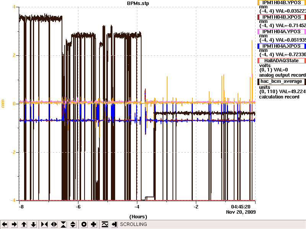Screen dimensions: 306x229
Task: Click the 'units' label under hac_bcm_average
Action: [x=265, y=87]
